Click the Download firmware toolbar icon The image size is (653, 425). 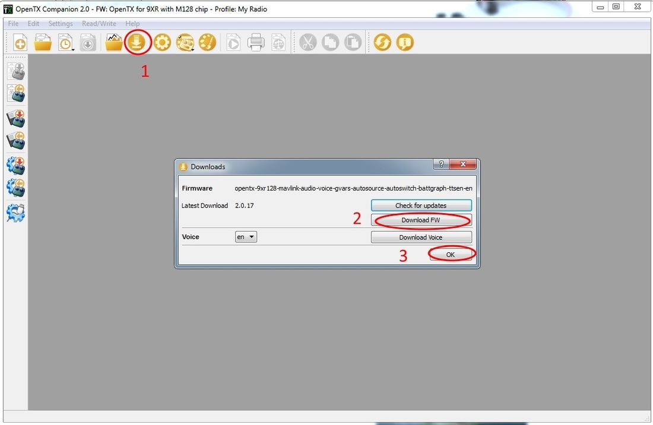tap(137, 43)
